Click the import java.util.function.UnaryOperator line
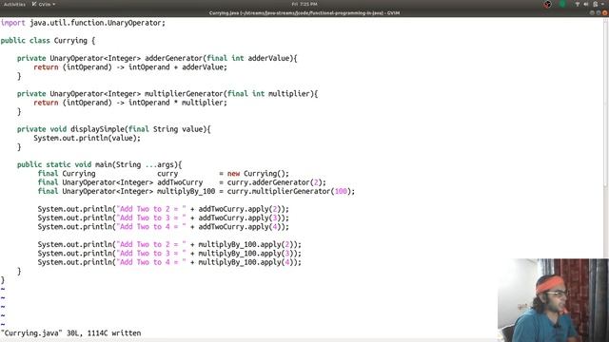The height and width of the screenshot is (342, 609). tap(83, 23)
